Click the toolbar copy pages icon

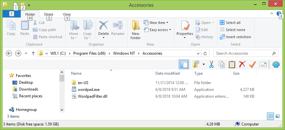(222, 64)
